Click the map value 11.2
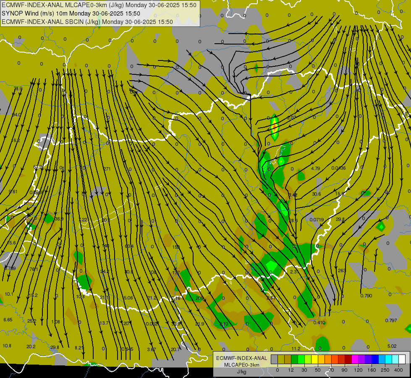This screenshot has width=411, height=378. (x=296, y=349)
